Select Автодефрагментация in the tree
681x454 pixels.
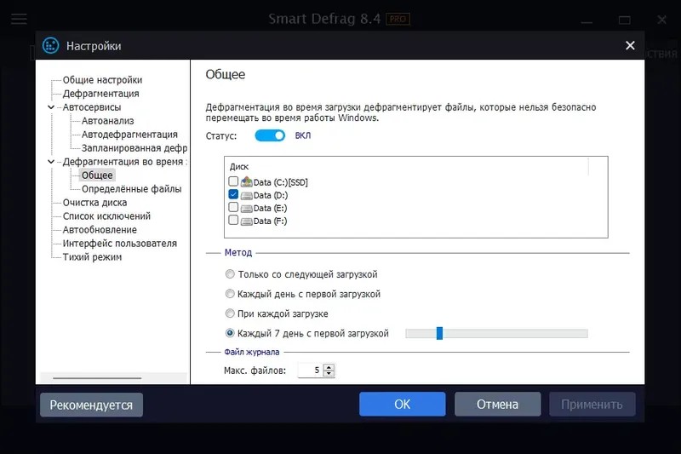click(x=129, y=135)
